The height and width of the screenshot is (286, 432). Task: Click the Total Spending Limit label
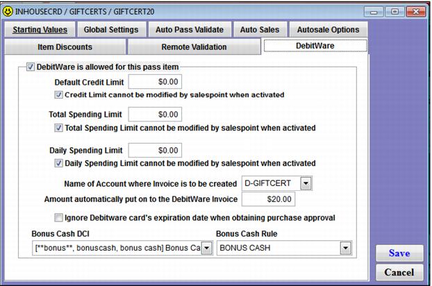point(85,115)
